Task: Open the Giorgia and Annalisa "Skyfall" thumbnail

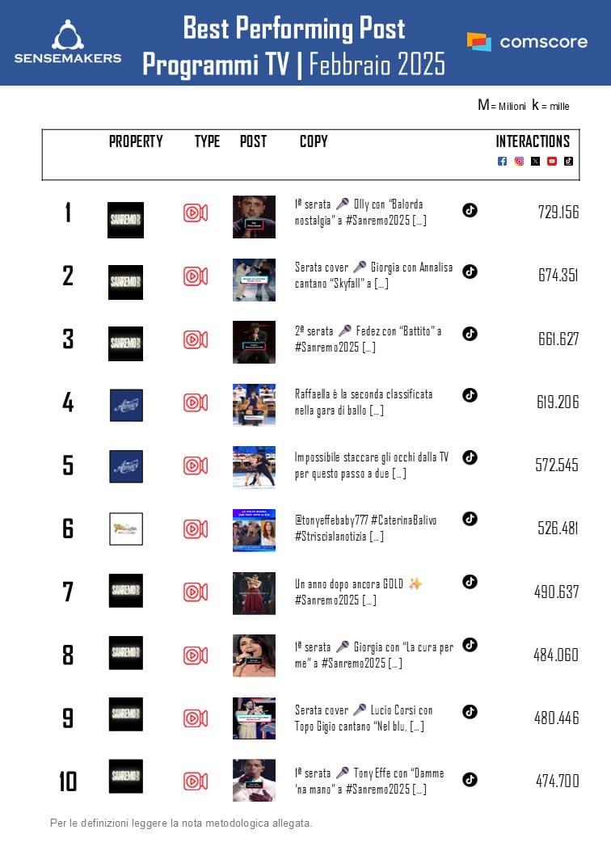Action: pyautogui.click(x=254, y=280)
